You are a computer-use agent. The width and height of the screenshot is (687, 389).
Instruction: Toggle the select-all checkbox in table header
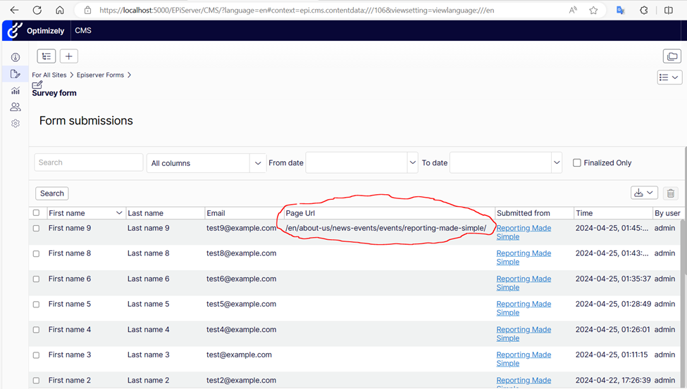coord(37,213)
